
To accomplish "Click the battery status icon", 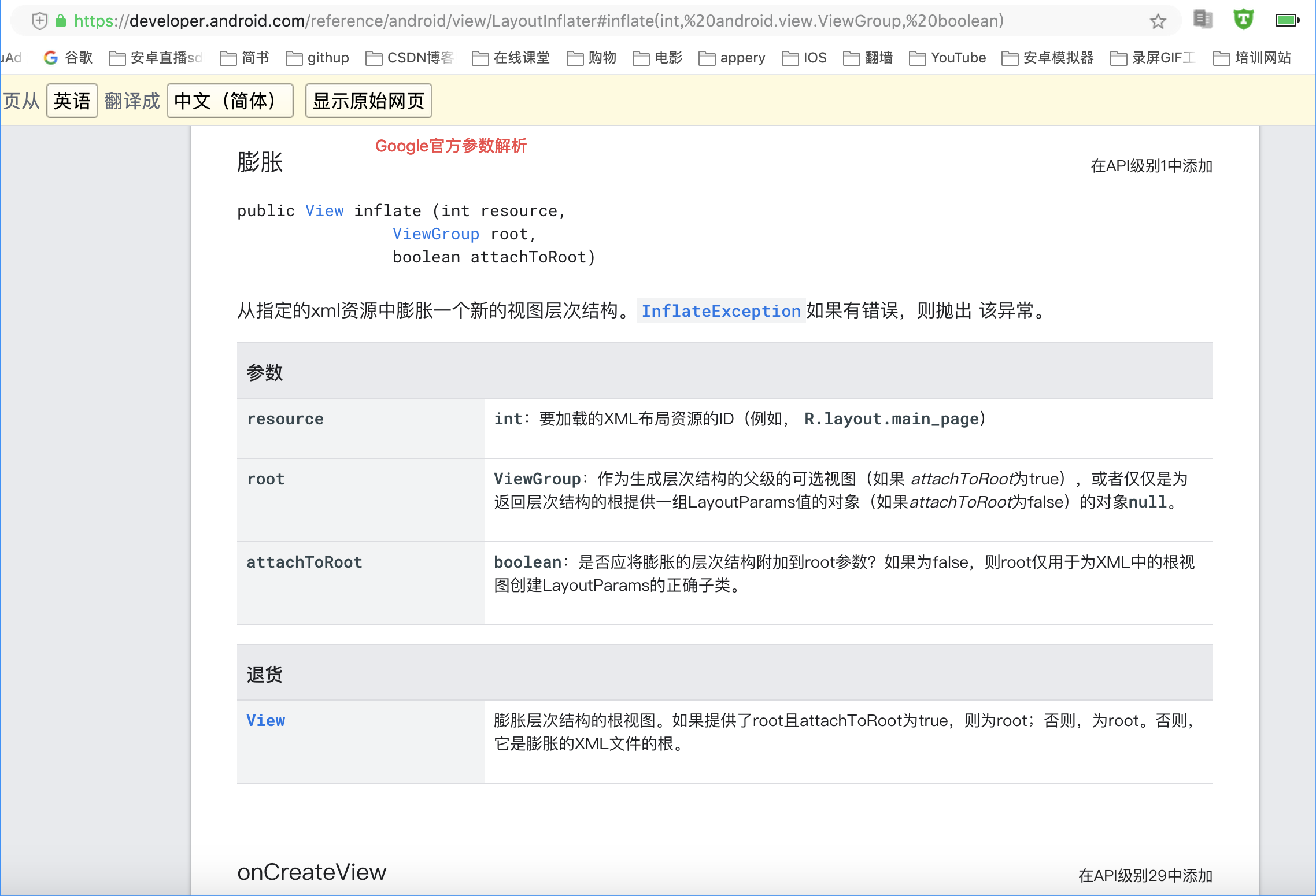I will point(1287,20).
